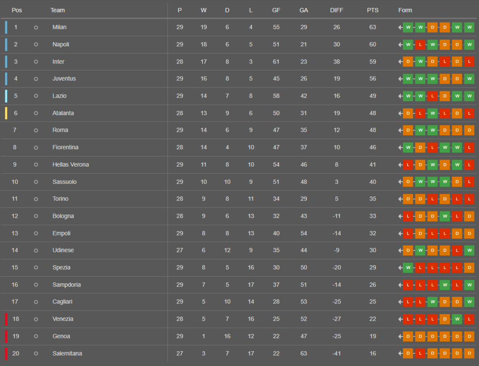Click the orange D badge in Fiorentina's form
Screen dimensions: 479x366
click(420, 148)
